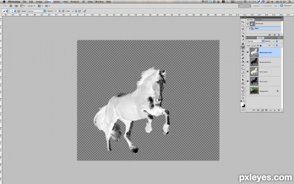Switch to the Layers tab
The image size is (294, 184).
[x=261, y=38]
